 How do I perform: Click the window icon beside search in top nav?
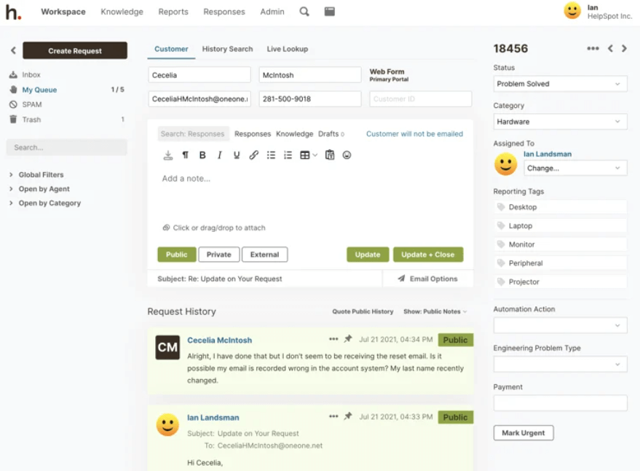pyautogui.click(x=329, y=12)
